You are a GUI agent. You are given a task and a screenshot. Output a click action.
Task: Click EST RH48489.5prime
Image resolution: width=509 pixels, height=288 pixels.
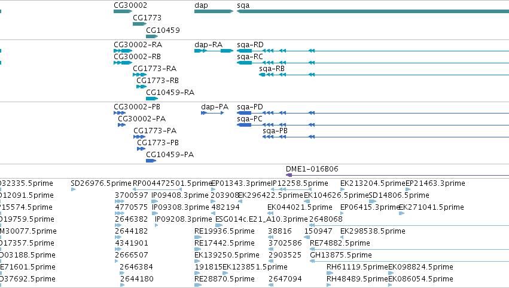[x=358, y=279]
